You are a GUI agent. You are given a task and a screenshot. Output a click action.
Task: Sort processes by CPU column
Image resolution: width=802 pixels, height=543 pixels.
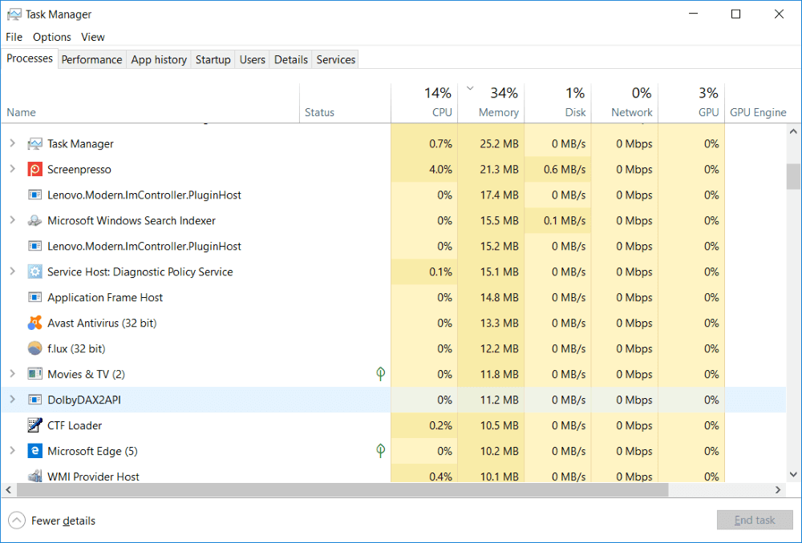tap(424, 103)
